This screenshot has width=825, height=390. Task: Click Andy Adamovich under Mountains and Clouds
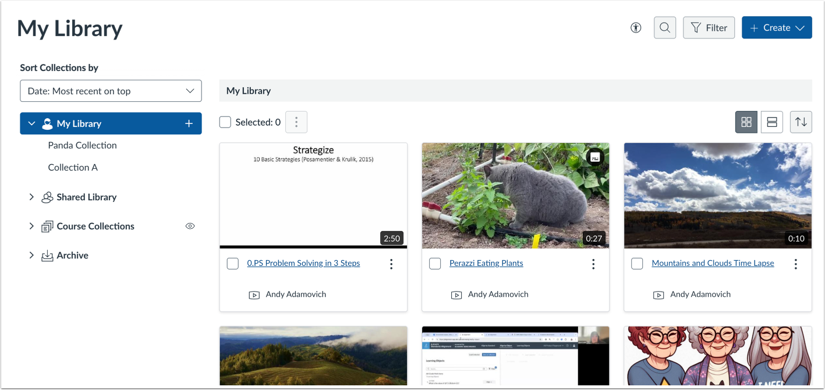click(700, 295)
